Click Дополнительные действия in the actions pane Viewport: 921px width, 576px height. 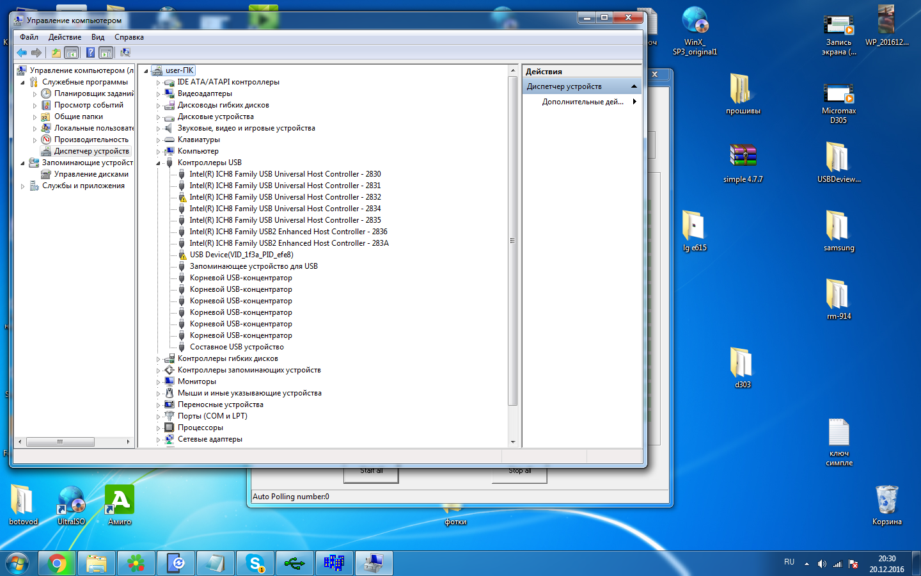pyautogui.click(x=582, y=102)
